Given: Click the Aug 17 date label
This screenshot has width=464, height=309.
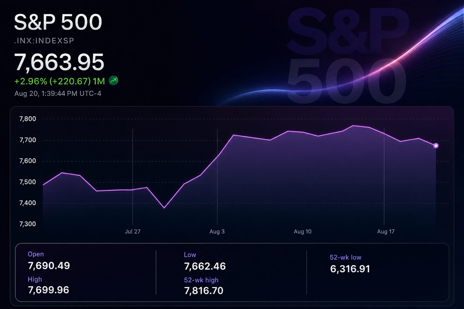Looking at the screenshot, I should (x=386, y=231).
